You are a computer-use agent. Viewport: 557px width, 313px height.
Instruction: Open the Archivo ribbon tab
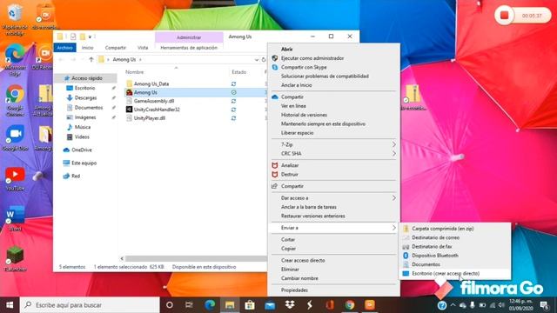[64, 47]
